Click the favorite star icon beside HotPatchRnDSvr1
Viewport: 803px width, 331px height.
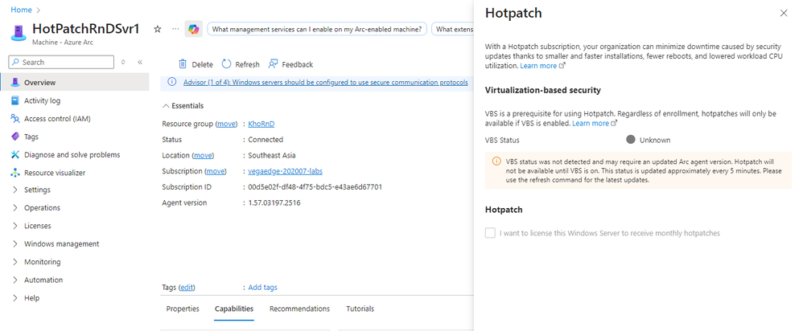point(158,29)
